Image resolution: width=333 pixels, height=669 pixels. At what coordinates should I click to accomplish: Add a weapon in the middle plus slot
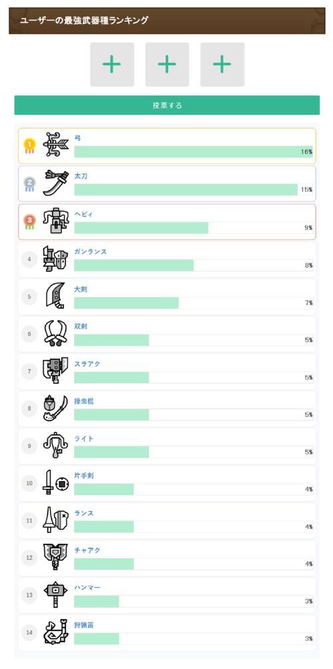tap(166, 65)
